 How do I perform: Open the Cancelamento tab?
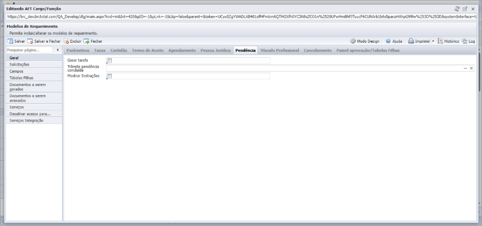pos(318,50)
